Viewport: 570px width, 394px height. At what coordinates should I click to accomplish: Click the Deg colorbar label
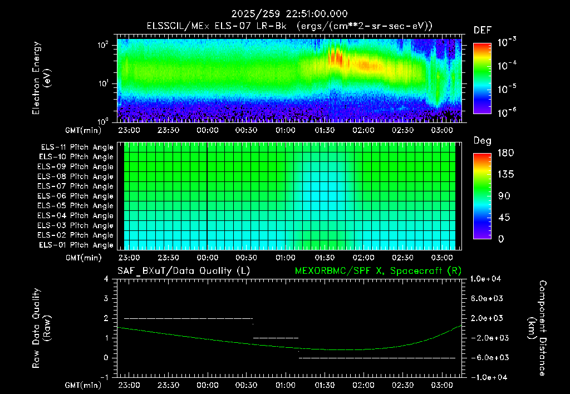tap(483, 141)
